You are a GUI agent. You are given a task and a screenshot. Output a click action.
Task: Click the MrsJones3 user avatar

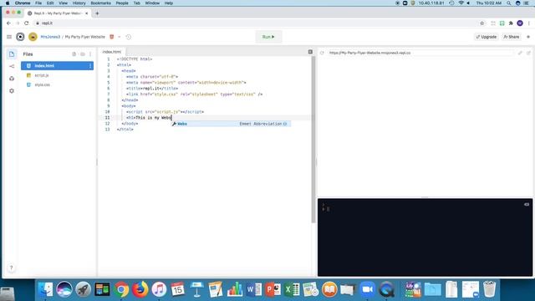pyautogui.click(x=33, y=37)
